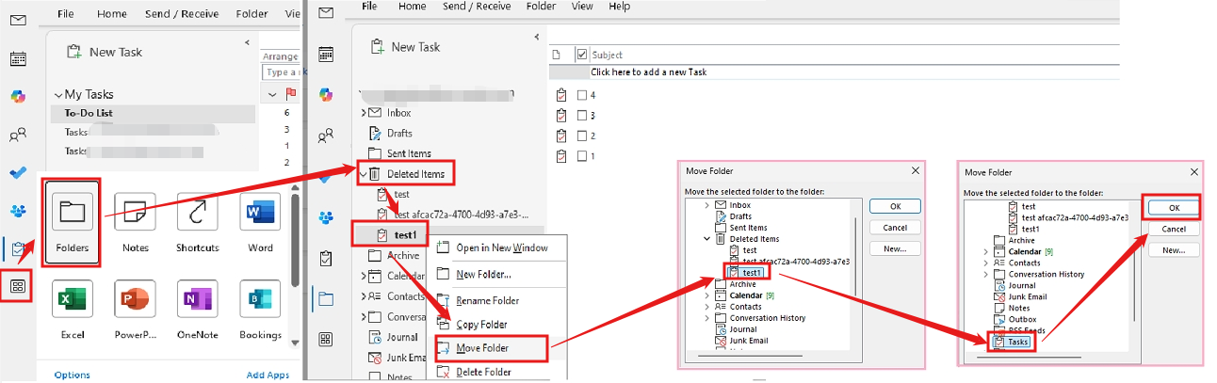Image resolution: width=1217 pixels, height=383 pixels.
Task: Open To Do checkmark beside the apps flyout
Action: (x=18, y=173)
